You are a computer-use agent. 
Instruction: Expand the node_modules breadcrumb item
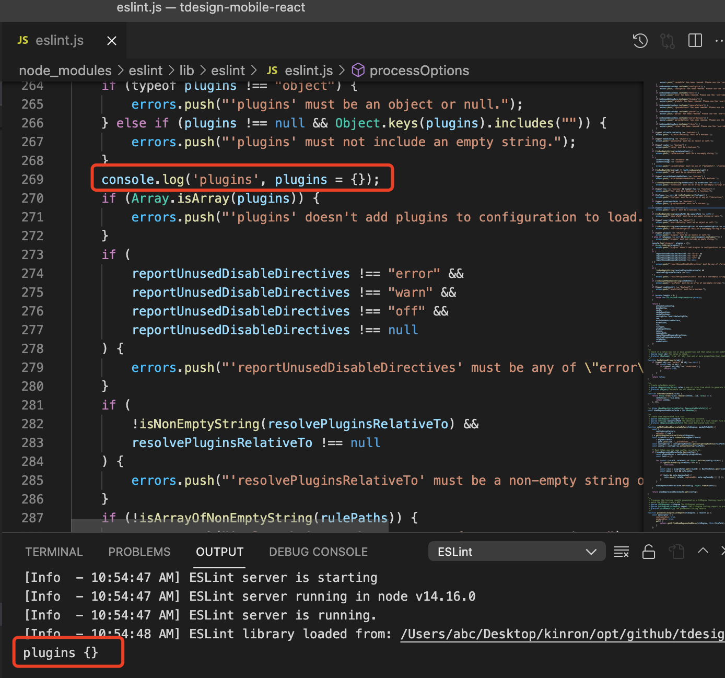tap(65, 70)
